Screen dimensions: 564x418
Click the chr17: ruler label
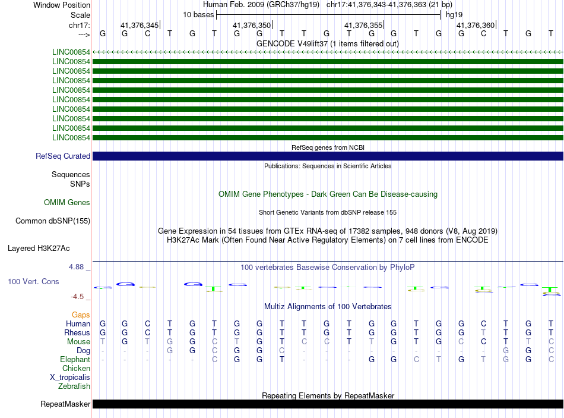point(79,25)
